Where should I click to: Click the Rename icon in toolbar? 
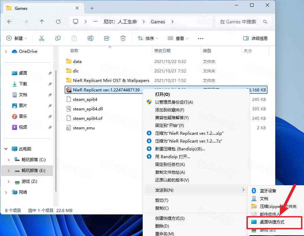(x=90, y=38)
